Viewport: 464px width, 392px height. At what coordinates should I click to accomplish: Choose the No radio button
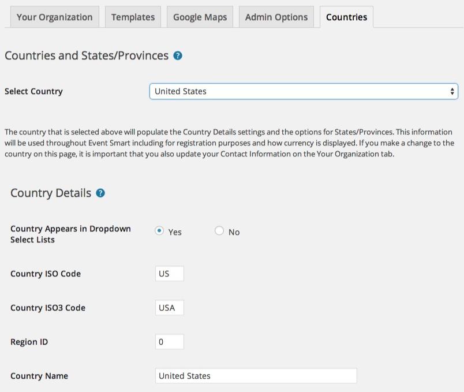click(x=219, y=231)
